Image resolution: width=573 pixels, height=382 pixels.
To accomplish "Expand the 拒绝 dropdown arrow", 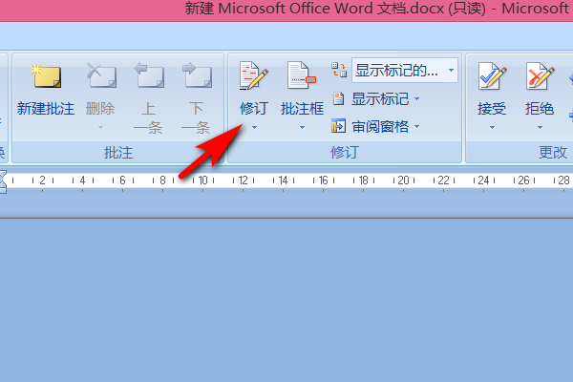I will tap(541, 128).
